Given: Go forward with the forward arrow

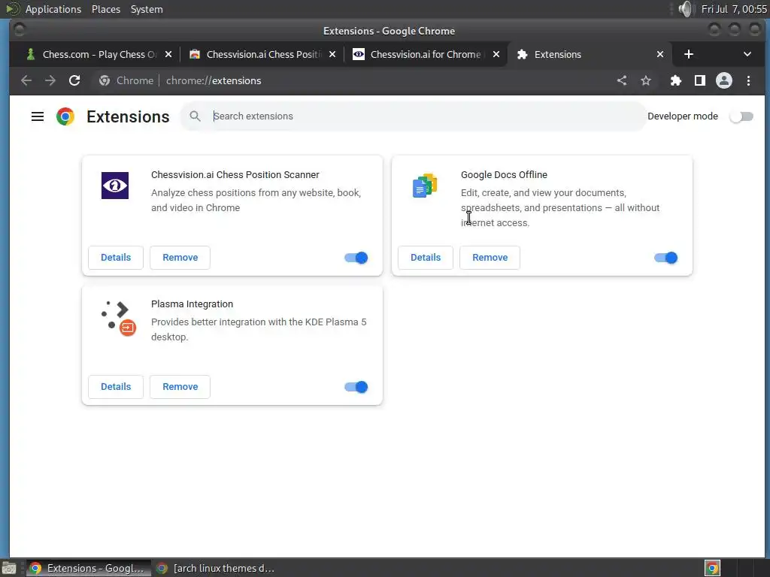Looking at the screenshot, I should tap(50, 80).
